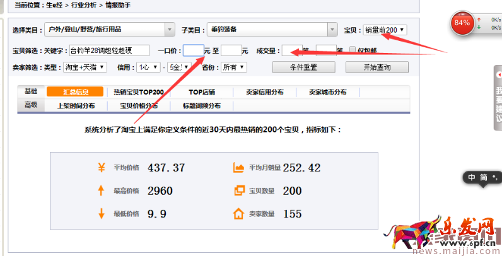Open the 销量前200 item ranking dropdown
Image resolution: width=502 pixels, height=256 pixels.
click(385, 30)
